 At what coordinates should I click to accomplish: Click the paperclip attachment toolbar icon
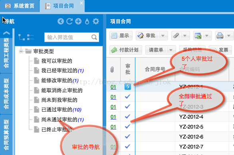coord(176,36)
